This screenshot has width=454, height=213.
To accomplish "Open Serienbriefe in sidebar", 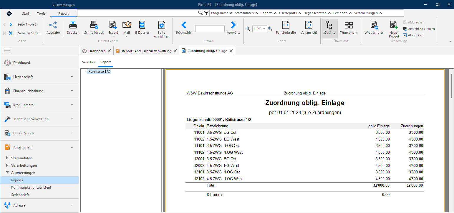I will (20, 195).
